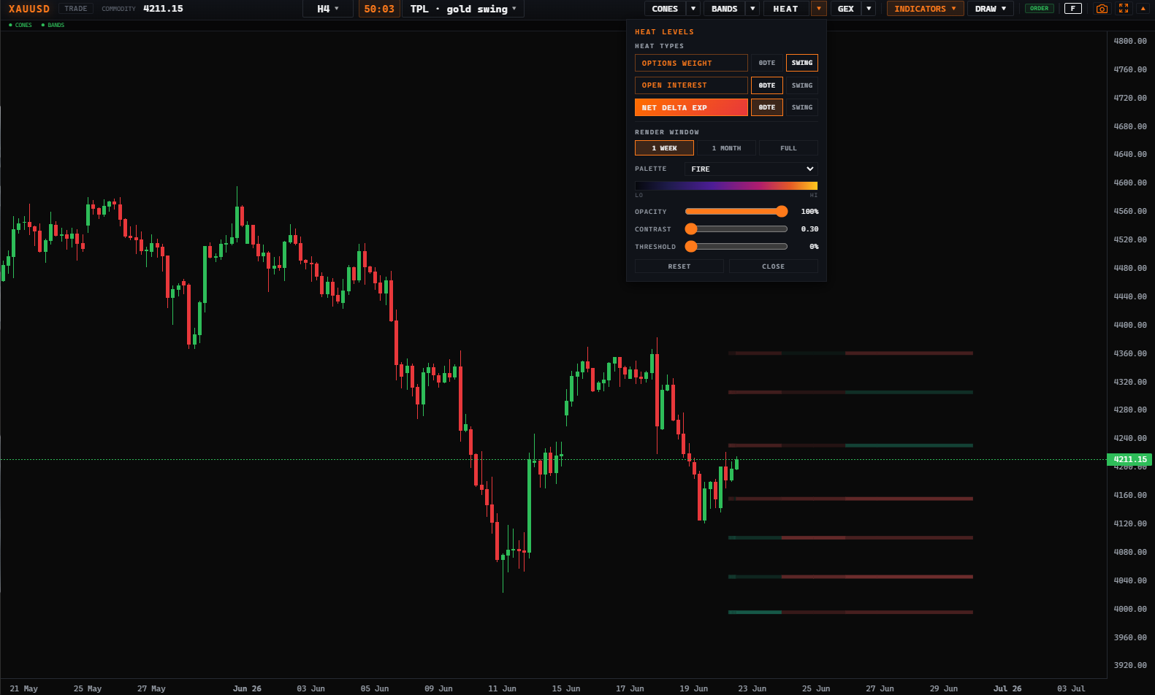This screenshot has width=1155, height=695.
Task: Open the FIRE palette dropdown
Action: click(x=751, y=169)
